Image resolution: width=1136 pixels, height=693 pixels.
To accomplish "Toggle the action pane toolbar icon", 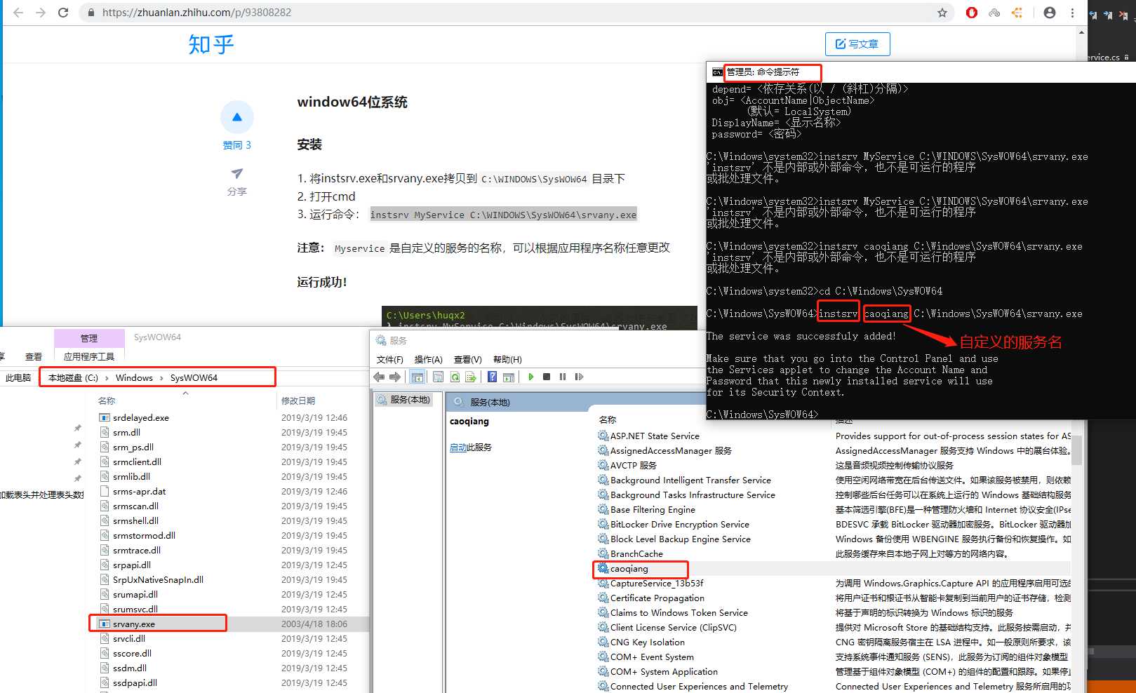I will tap(509, 377).
